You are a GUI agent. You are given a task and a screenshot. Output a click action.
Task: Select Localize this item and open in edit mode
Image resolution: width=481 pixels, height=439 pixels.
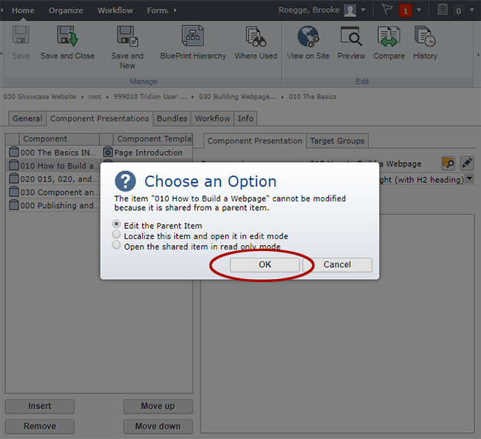(116, 235)
